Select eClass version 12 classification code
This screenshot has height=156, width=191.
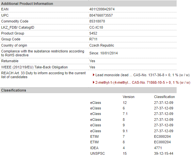(x=164, y=103)
